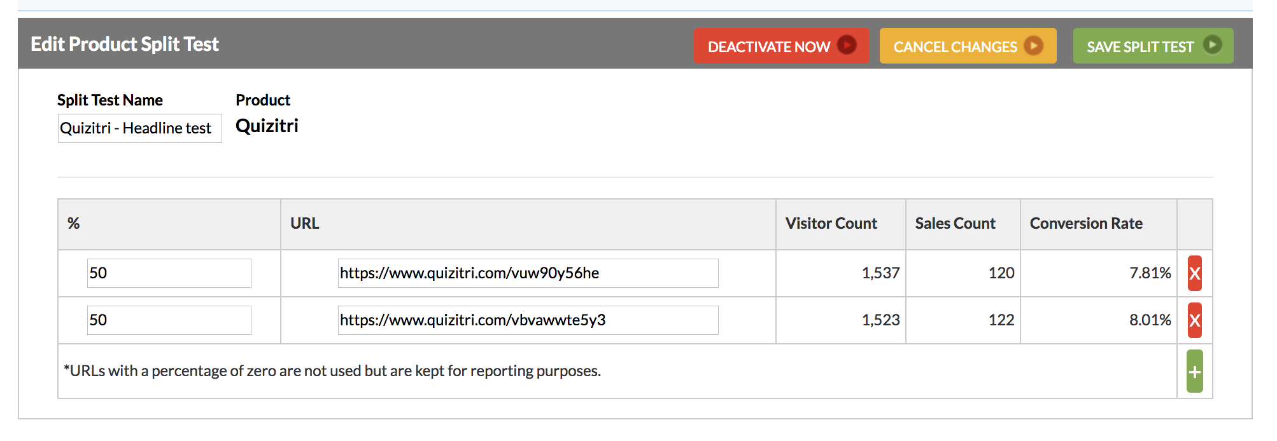Select the Conversion Rate column header

coord(1086,224)
